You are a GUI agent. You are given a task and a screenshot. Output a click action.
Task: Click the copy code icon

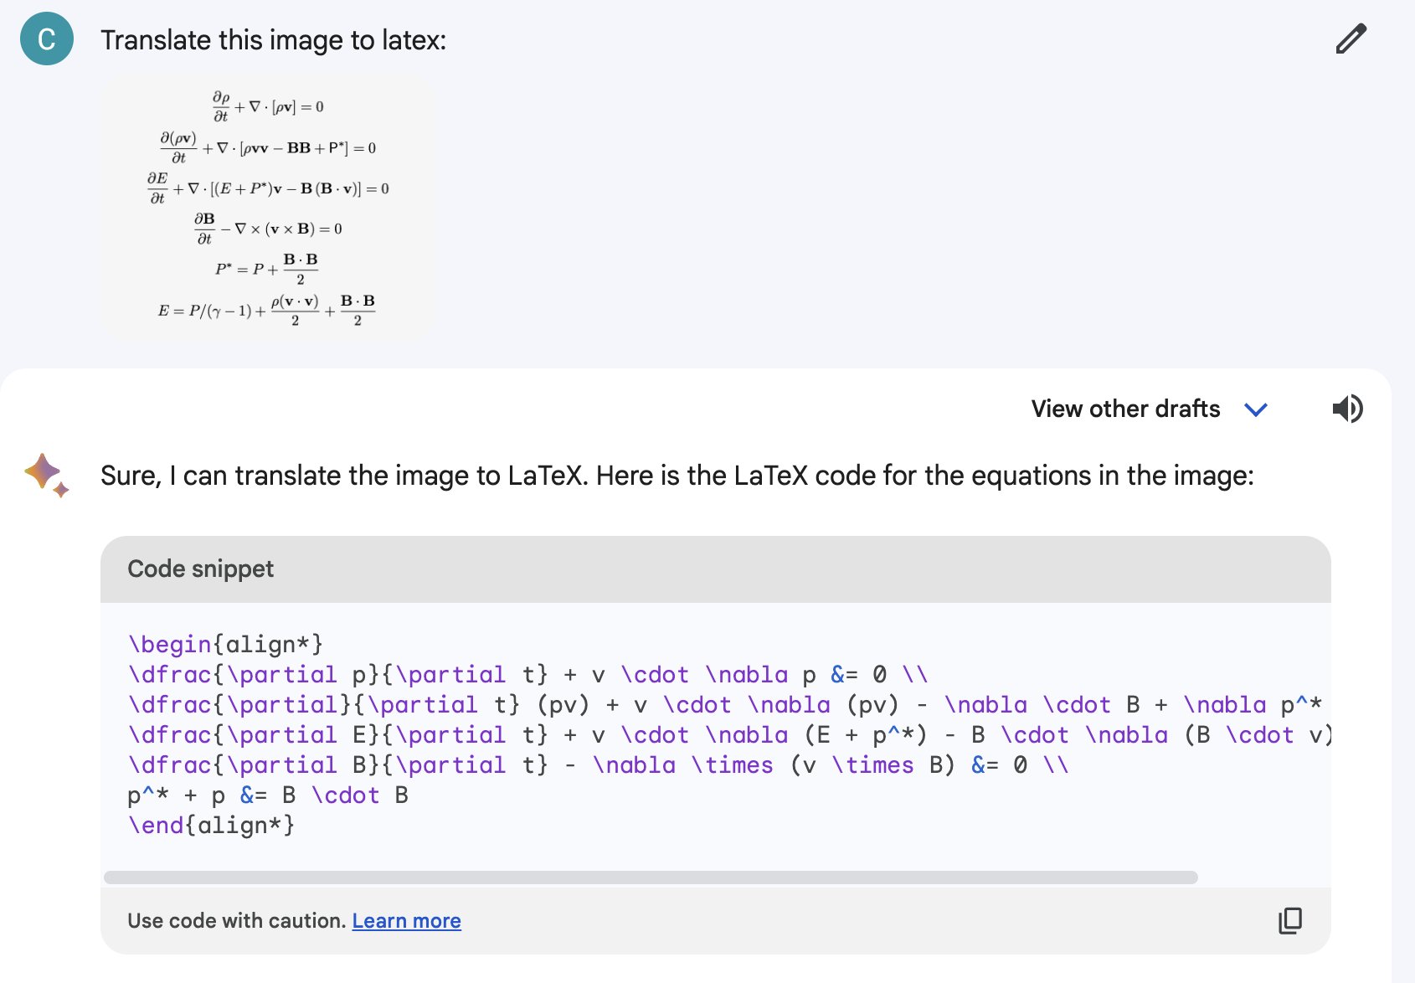pyautogui.click(x=1290, y=920)
